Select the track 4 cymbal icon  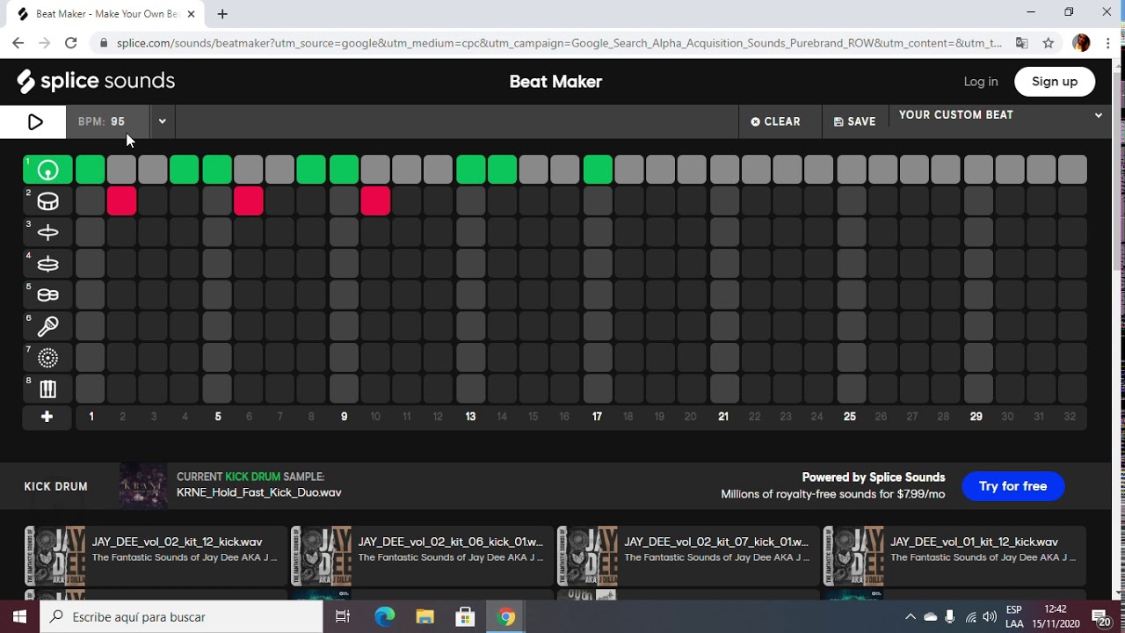click(47, 264)
